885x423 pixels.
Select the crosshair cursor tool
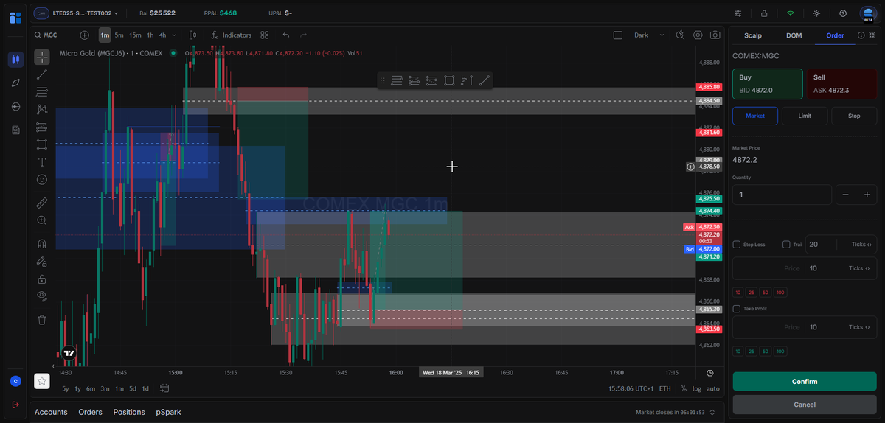pyautogui.click(x=42, y=57)
